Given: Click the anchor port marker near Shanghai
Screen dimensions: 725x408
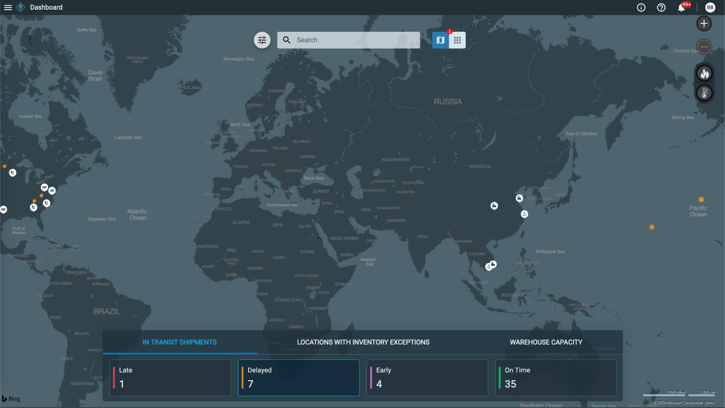Looking at the screenshot, I should [x=524, y=214].
